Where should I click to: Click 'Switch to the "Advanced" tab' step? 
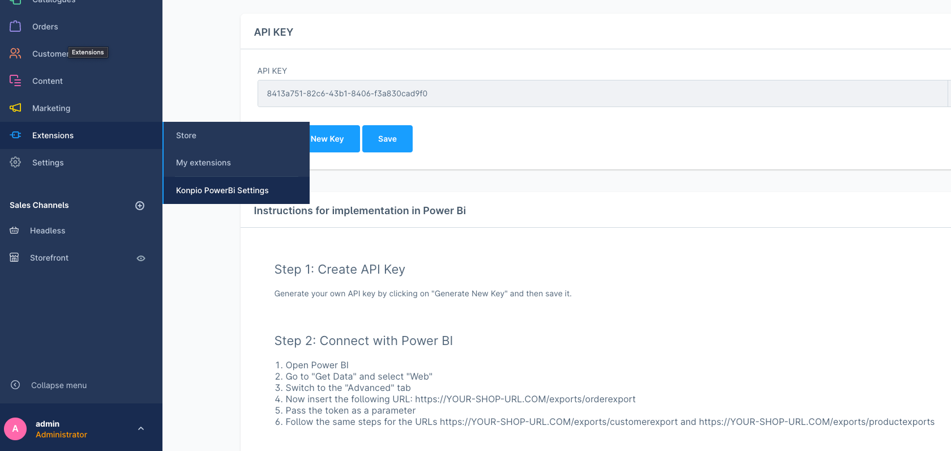pyautogui.click(x=348, y=388)
